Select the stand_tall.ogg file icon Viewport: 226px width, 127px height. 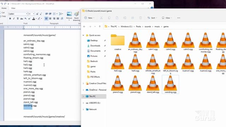[x=153, y=83]
